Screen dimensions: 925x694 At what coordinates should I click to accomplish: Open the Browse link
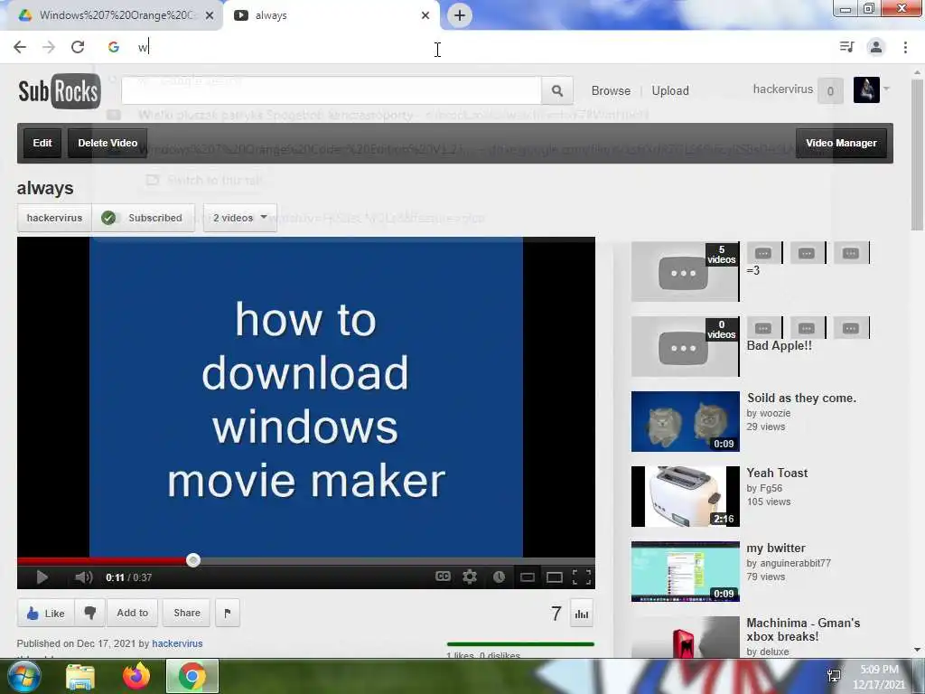(x=611, y=91)
